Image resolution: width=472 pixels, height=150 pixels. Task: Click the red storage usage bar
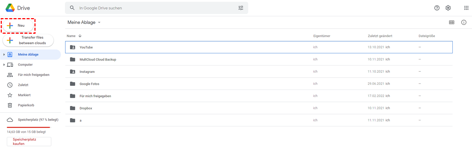pos(28,127)
